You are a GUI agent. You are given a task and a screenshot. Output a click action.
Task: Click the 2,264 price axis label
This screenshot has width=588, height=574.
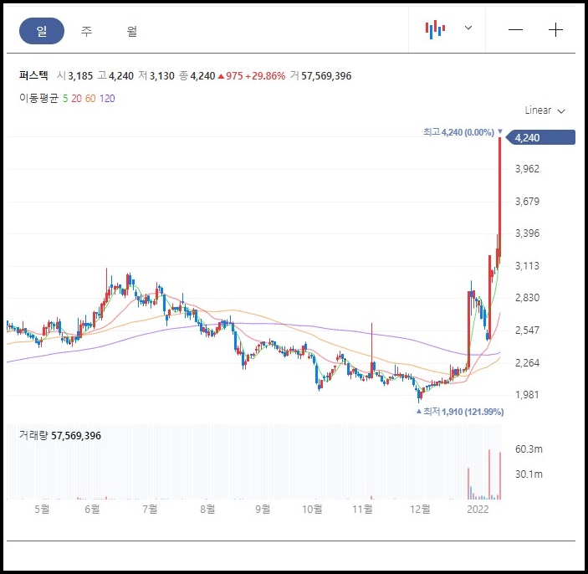pos(527,362)
